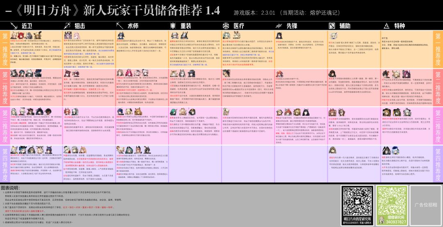Viewport: 443px width, 227px height.
Task: Click the triangle icon beside 特种
Action: 386,26
